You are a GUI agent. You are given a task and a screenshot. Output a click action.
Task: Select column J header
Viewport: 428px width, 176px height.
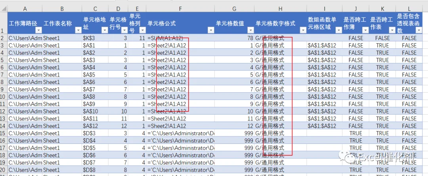point(355,9)
